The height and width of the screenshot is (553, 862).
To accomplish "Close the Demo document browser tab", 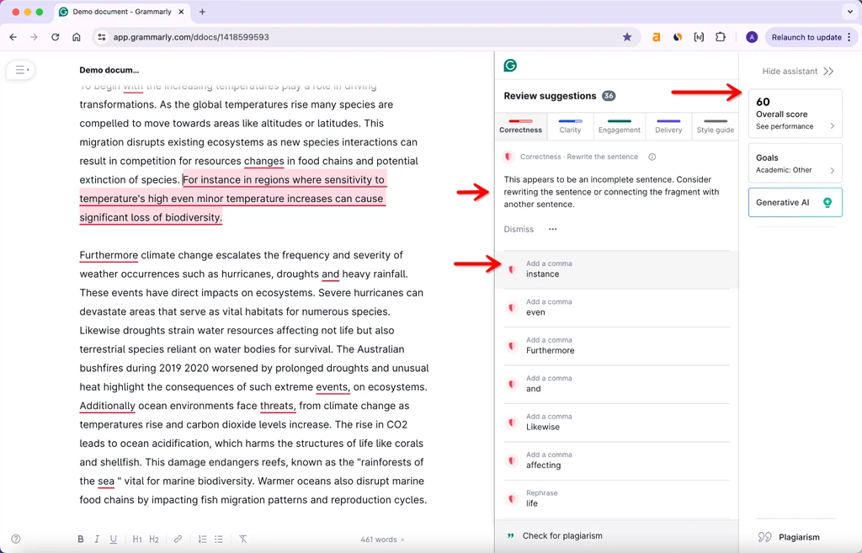I will click(x=181, y=12).
